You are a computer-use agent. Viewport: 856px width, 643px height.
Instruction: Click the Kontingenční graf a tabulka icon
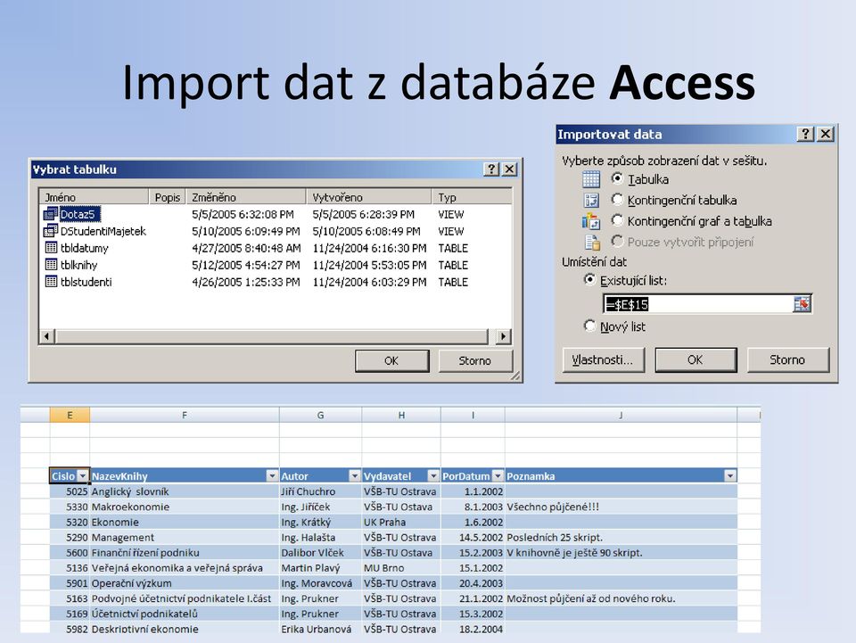(x=591, y=221)
